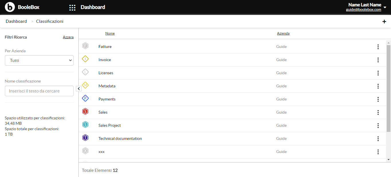The image size is (391, 177).
Task: Click the Dashboard title in top bar
Action: tap(93, 7)
